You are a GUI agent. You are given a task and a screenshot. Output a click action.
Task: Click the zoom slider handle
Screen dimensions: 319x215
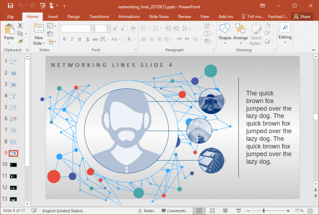[x=264, y=211]
